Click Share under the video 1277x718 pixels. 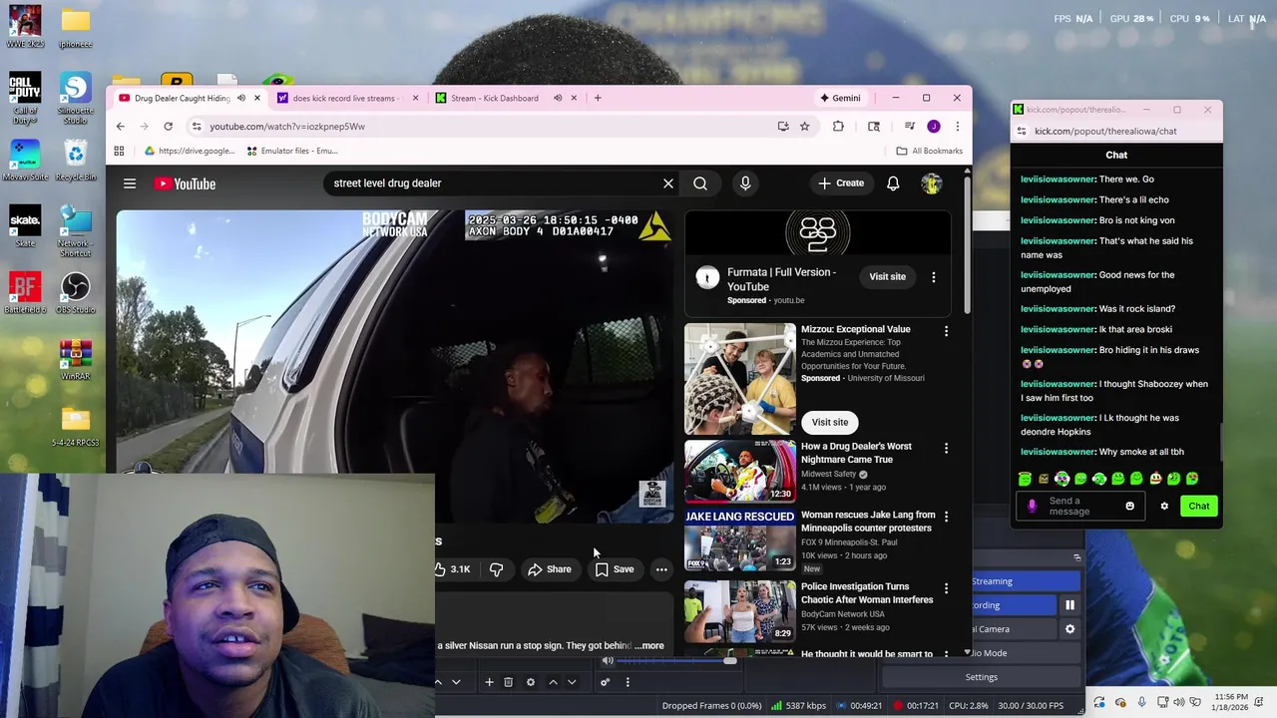(550, 569)
